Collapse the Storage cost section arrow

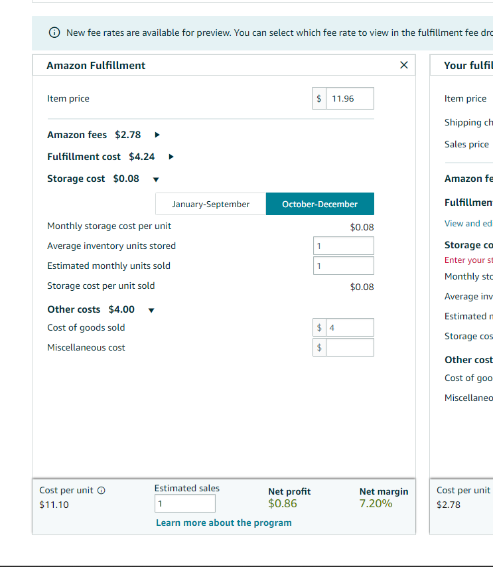click(x=156, y=179)
